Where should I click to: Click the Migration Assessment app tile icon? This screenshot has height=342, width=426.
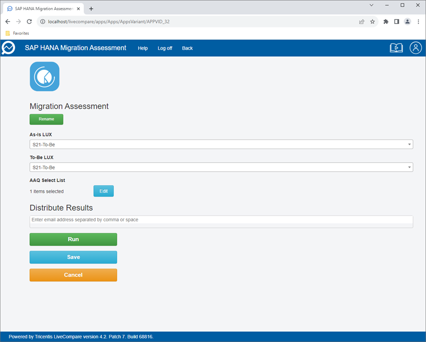[x=45, y=76]
